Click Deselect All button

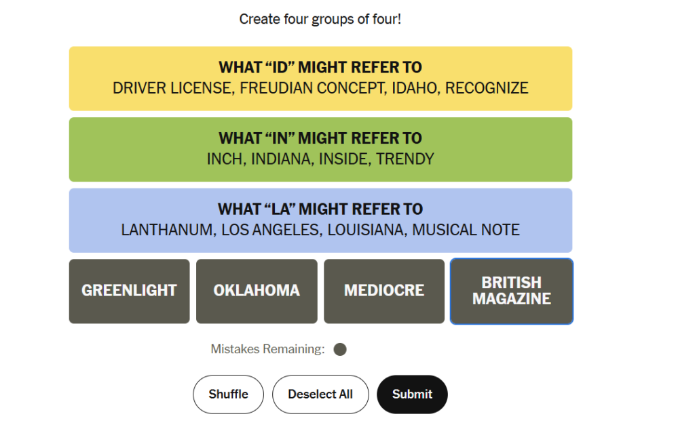[320, 394]
